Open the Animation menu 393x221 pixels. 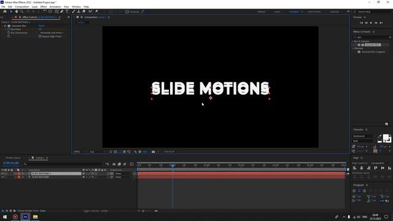(55, 7)
